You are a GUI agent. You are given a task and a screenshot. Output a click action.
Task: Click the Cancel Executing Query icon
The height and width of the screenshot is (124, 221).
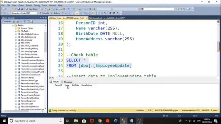pyautogui.click(x=63, y=13)
